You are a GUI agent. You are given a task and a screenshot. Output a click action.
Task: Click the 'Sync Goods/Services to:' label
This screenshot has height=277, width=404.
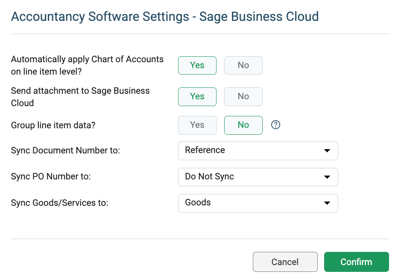click(59, 203)
